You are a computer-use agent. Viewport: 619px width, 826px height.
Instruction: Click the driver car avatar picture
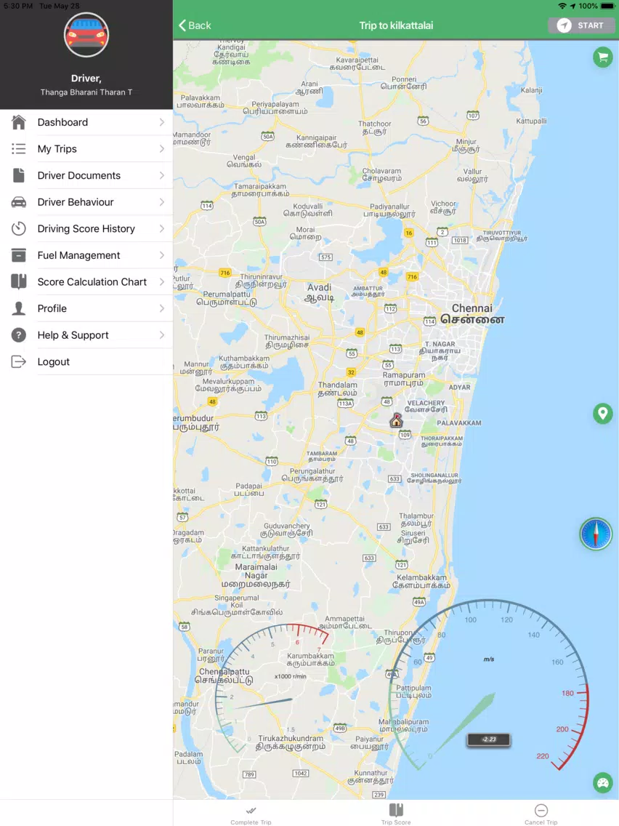coord(86,35)
